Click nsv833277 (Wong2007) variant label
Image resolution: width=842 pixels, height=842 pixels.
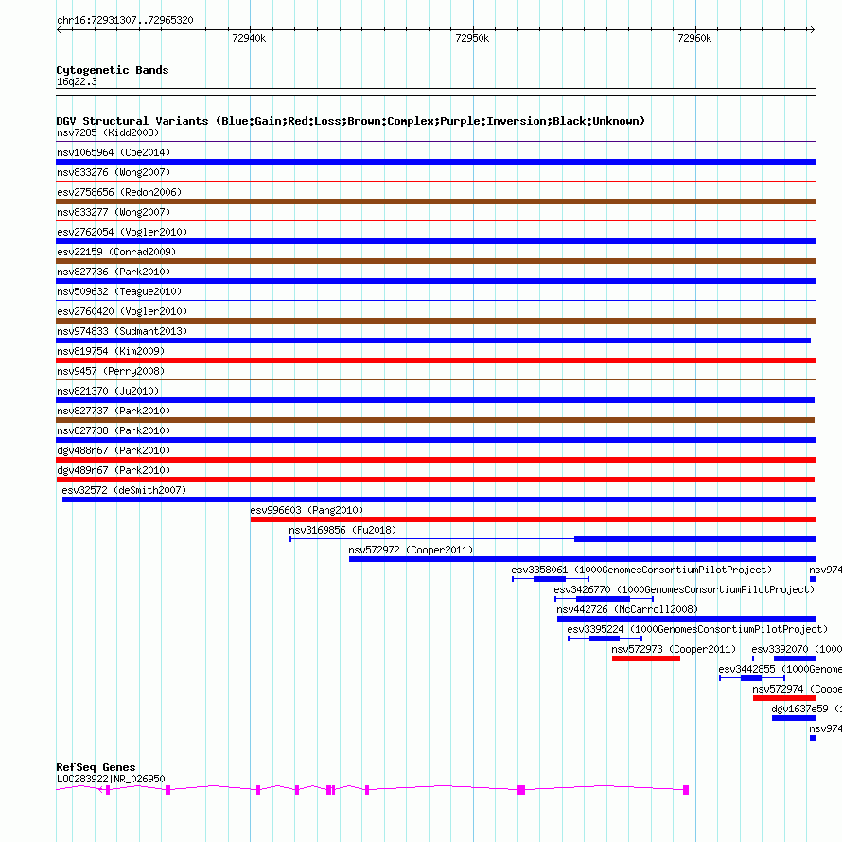tap(114, 212)
